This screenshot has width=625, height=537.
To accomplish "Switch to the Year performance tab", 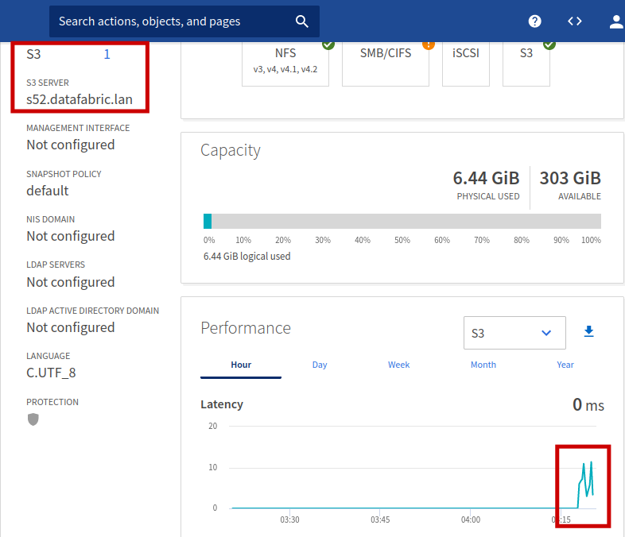I will coord(565,365).
